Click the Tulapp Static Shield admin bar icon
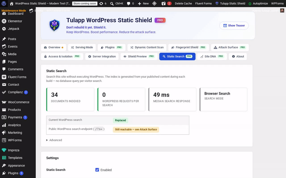Screen dimensions: 286x178 [x=217, y=3]
